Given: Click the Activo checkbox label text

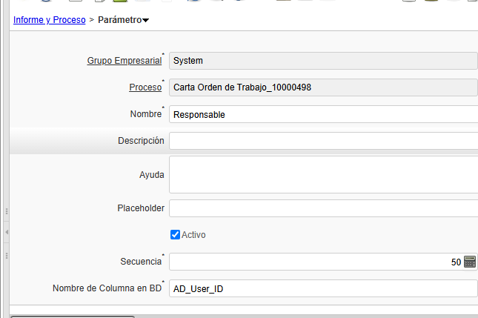Looking at the screenshot, I should coord(193,235).
